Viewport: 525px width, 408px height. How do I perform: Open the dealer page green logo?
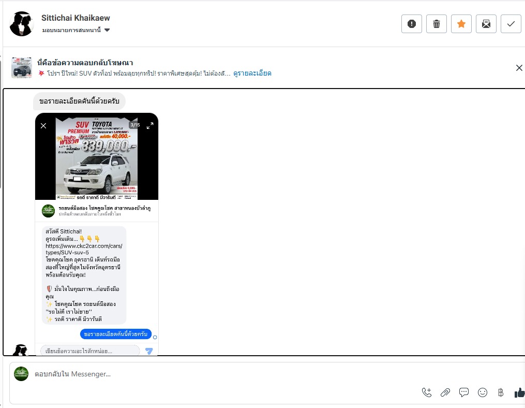48,211
